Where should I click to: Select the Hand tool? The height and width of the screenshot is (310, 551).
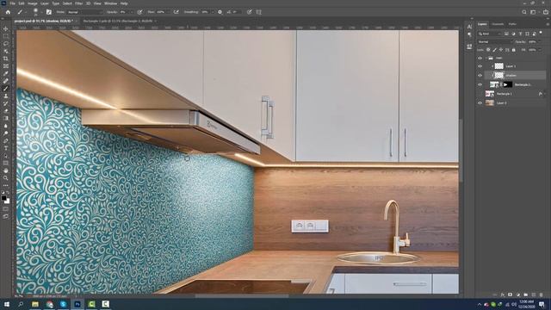6,170
